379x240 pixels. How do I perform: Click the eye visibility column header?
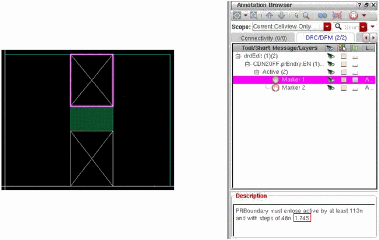(330, 48)
